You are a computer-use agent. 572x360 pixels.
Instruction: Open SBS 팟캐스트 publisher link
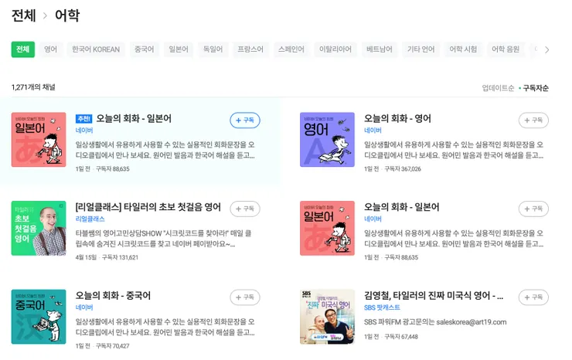click(382, 307)
